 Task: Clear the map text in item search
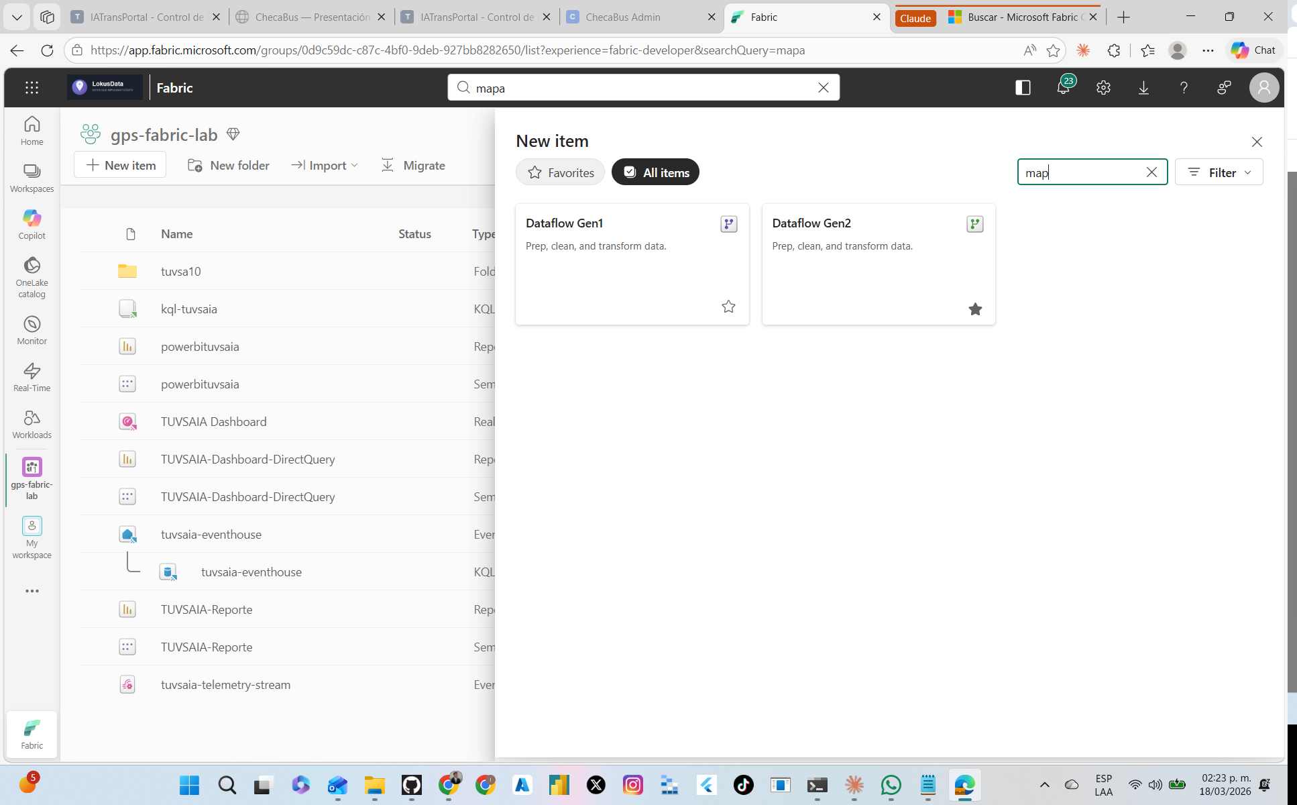(1151, 172)
